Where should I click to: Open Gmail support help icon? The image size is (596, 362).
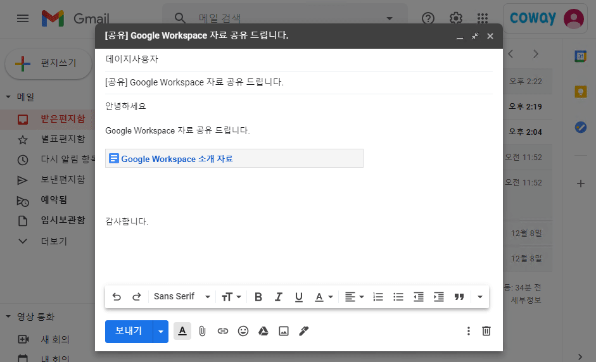(428, 18)
